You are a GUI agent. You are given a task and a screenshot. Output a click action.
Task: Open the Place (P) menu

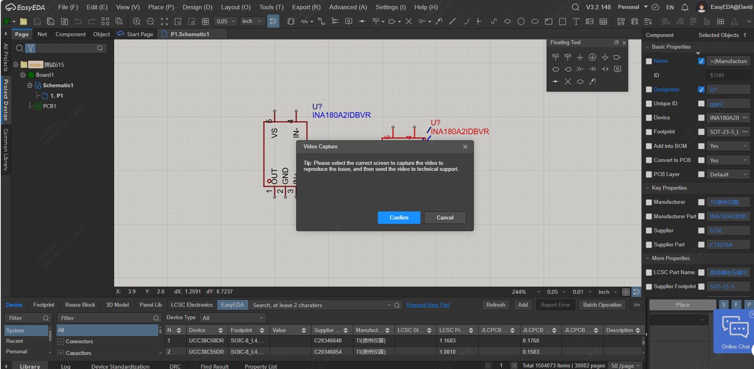point(161,7)
